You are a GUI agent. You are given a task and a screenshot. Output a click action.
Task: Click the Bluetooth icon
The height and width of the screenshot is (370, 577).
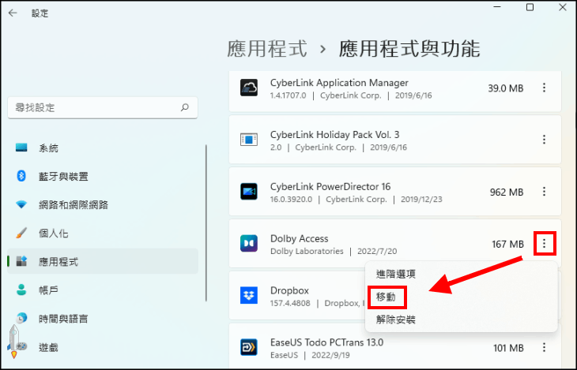[21, 176]
